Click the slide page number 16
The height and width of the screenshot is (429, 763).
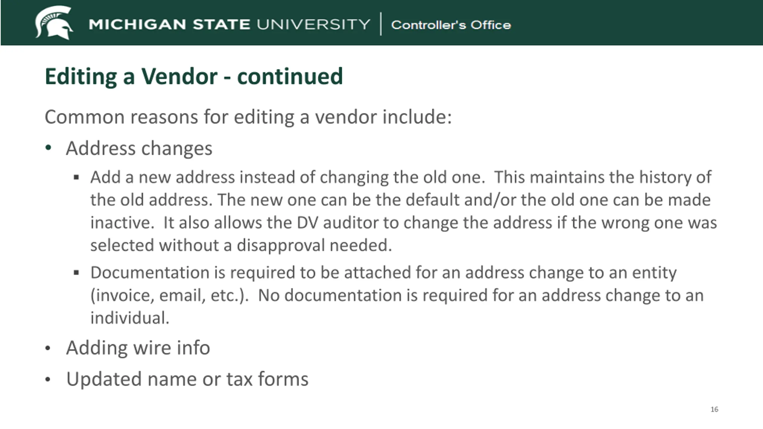(x=714, y=409)
